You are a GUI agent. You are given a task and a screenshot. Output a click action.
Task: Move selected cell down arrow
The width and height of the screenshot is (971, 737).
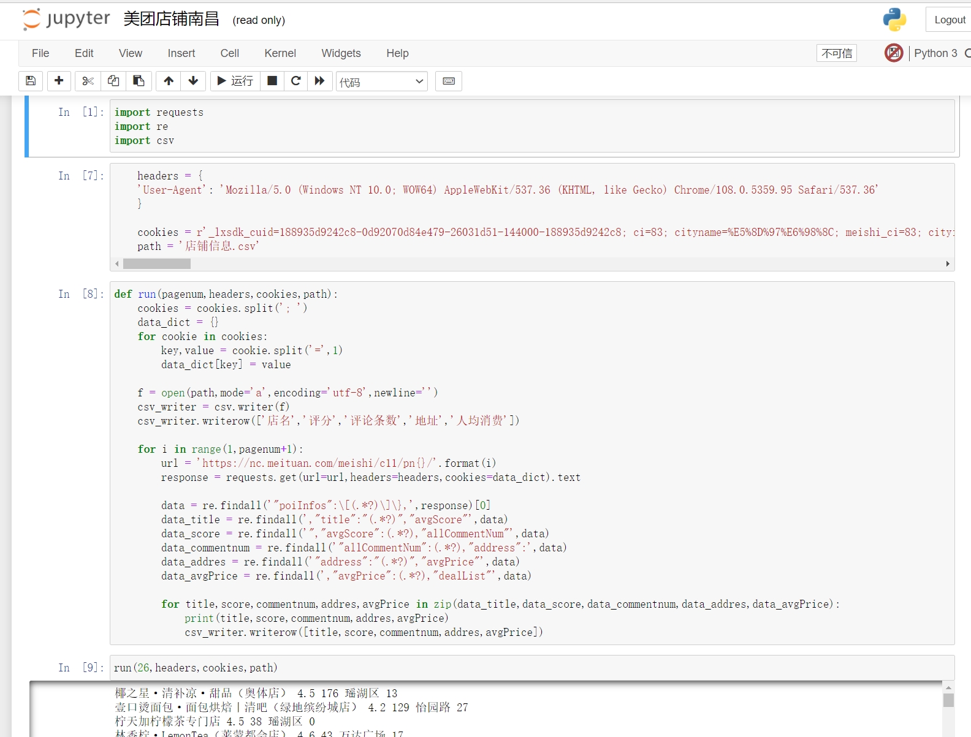click(193, 81)
